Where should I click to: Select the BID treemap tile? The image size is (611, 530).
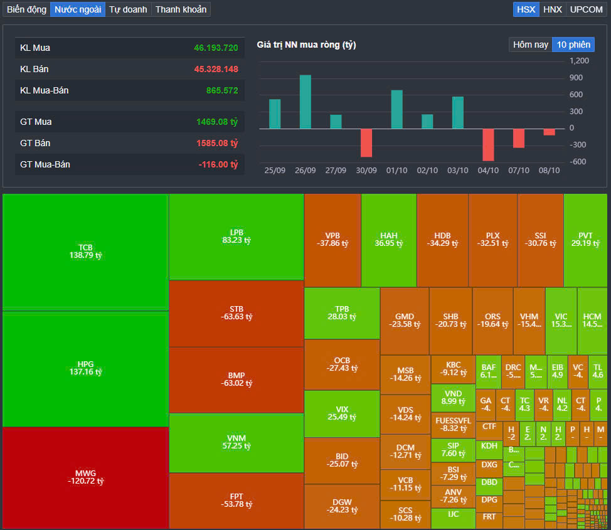342,460
